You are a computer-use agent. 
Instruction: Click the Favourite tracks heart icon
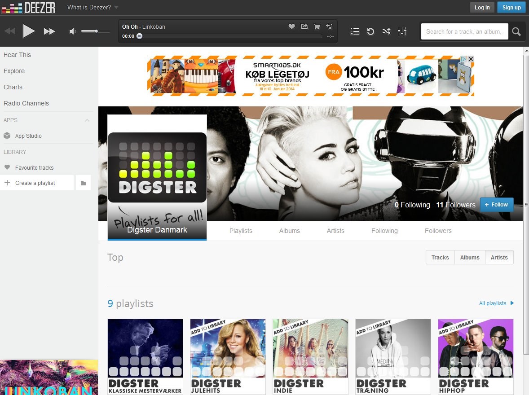(x=7, y=167)
